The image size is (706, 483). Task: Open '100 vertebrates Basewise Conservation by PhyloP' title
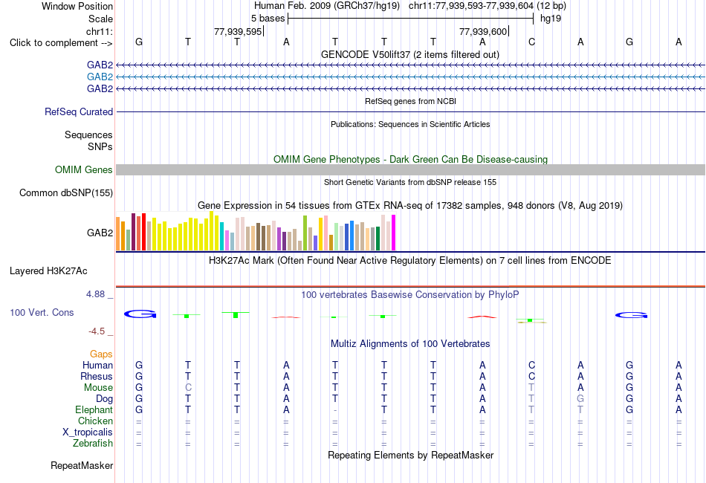coord(410,295)
